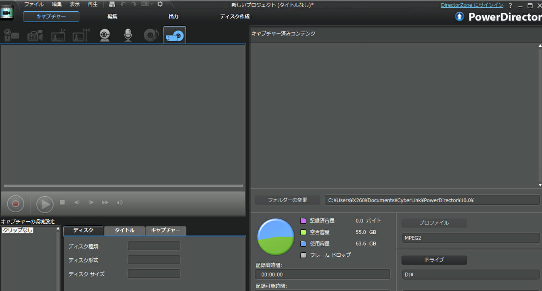Image resolution: width=542 pixels, height=291 pixels.
Task: Click the ディスク種類 field
Action: 154,246
